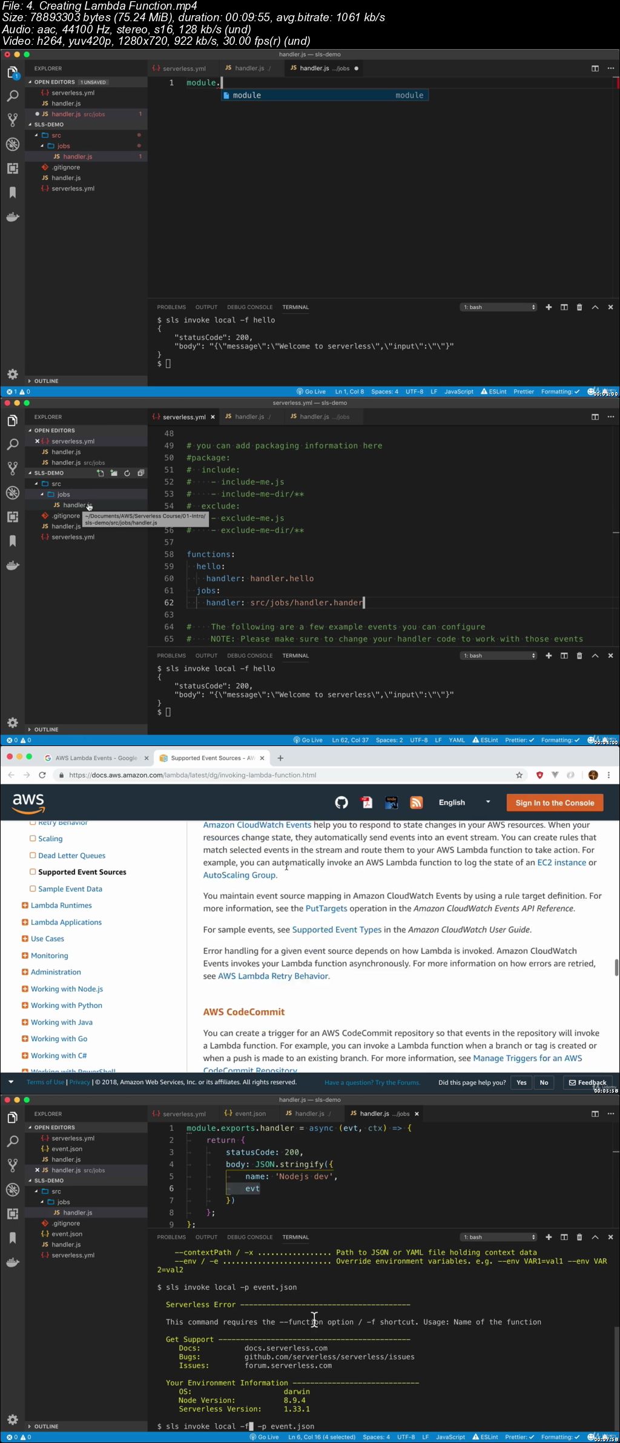Click the browser back arrow
This screenshot has height=1443, width=620.
coord(11,775)
